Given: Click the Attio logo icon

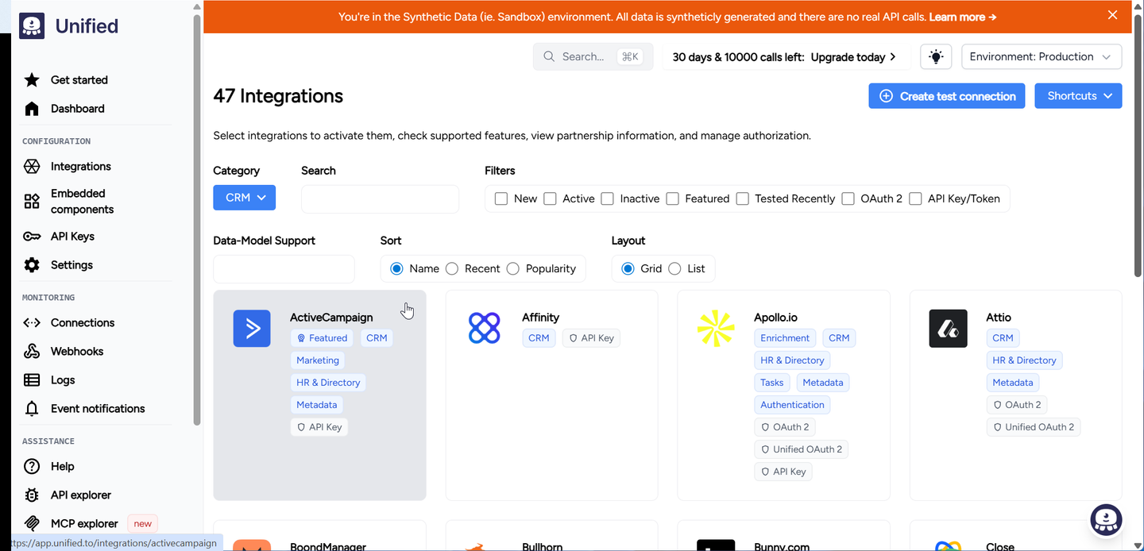Looking at the screenshot, I should [x=948, y=329].
